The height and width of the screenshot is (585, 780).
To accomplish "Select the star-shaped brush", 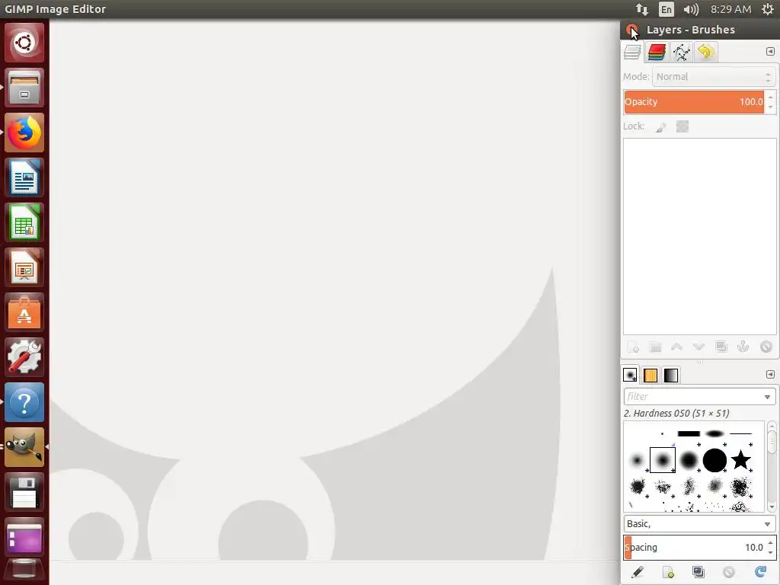I will [740, 460].
